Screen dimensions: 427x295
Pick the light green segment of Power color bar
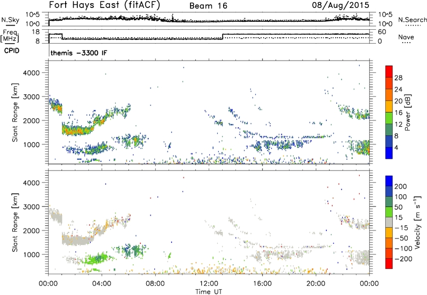point(389,118)
